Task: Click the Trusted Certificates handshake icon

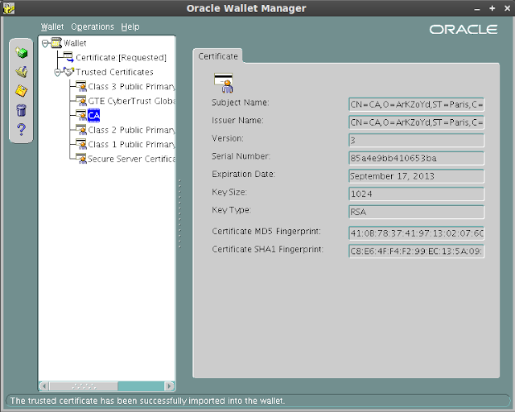Action: (68, 72)
